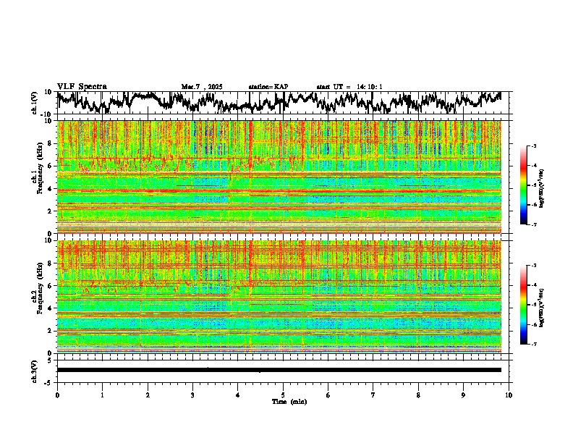This screenshot has width=573, height=443.
Task: Select the "start UT = 14:10:1" text
Action: (x=349, y=87)
